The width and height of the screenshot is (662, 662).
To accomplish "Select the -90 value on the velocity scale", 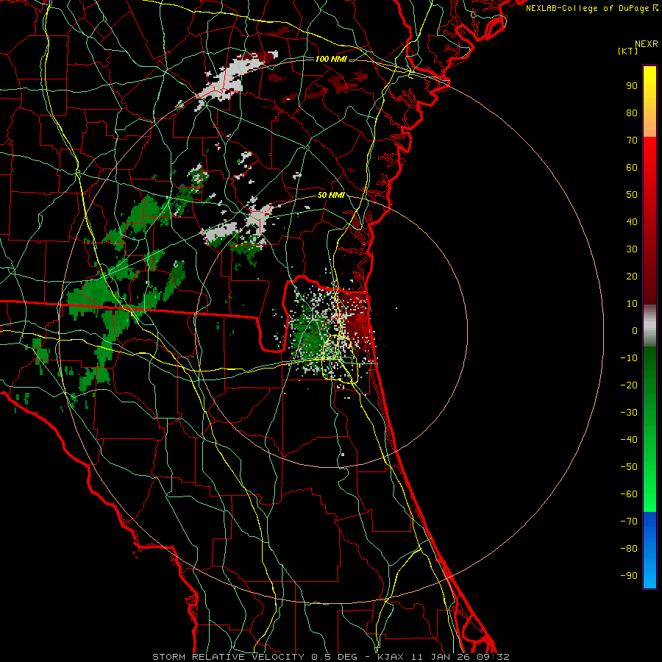I will tap(629, 576).
